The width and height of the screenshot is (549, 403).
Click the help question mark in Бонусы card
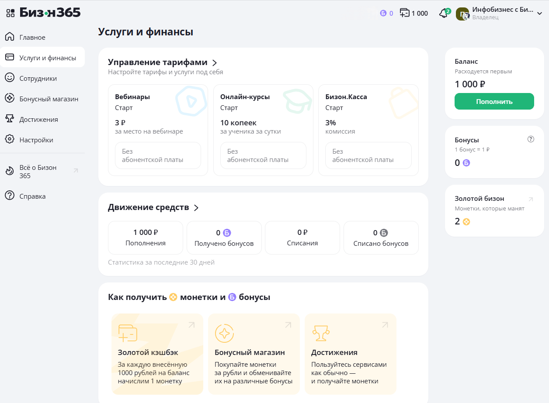tap(531, 139)
